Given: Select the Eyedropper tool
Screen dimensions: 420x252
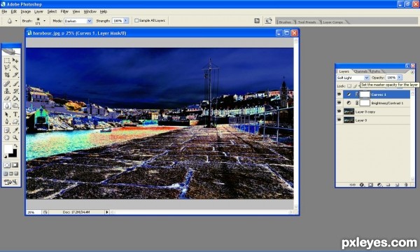Looking at the screenshot, I should coord(15,130).
